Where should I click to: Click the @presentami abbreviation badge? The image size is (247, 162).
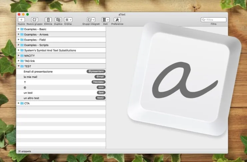pos(96,71)
